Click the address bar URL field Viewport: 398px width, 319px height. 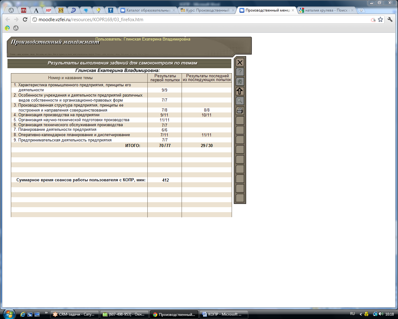[x=202, y=20]
